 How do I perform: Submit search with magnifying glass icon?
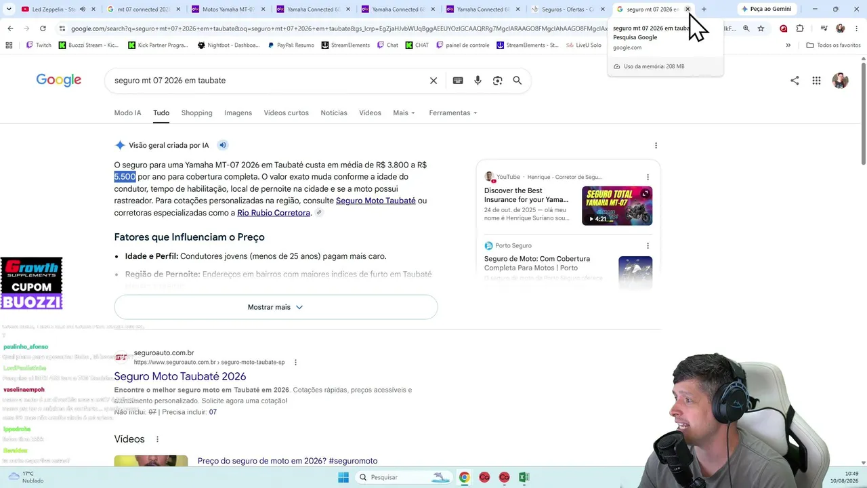(x=517, y=81)
